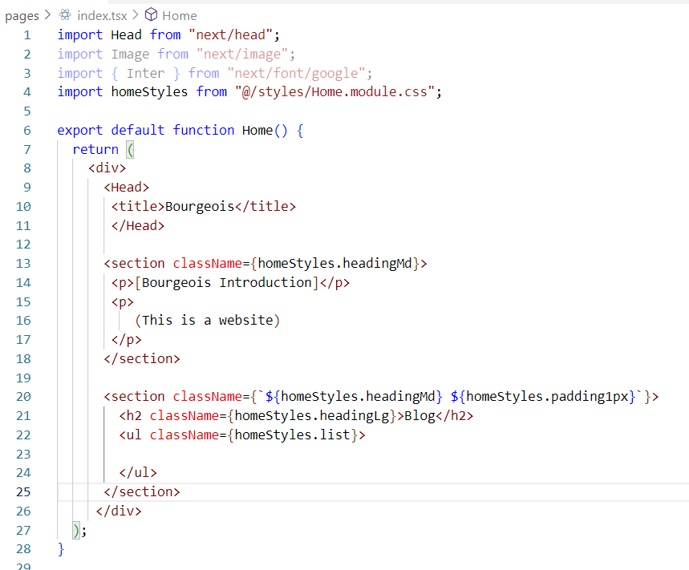This screenshot has height=570, width=689.
Task: Click the highlighted opening parenthesis after return
Action: 130,150
